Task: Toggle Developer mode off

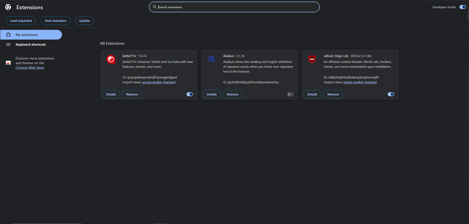Action: coord(462,7)
